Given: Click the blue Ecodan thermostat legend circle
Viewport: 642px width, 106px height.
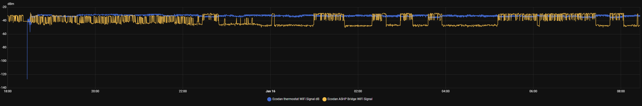Looking at the screenshot, I should tap(269, 99).
